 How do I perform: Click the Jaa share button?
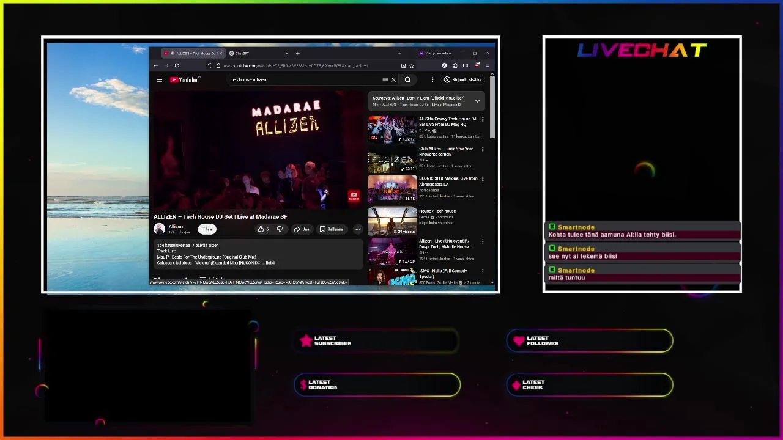301,229
